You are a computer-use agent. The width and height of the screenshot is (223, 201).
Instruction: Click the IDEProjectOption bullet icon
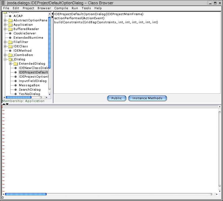tap(16, 77)
